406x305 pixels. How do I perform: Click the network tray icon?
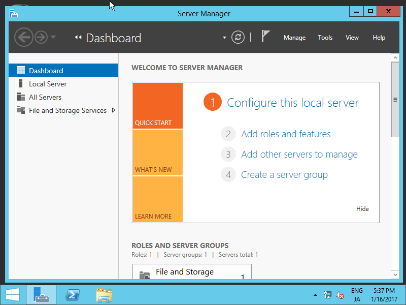pyautogui.click(x=327, y=295)
